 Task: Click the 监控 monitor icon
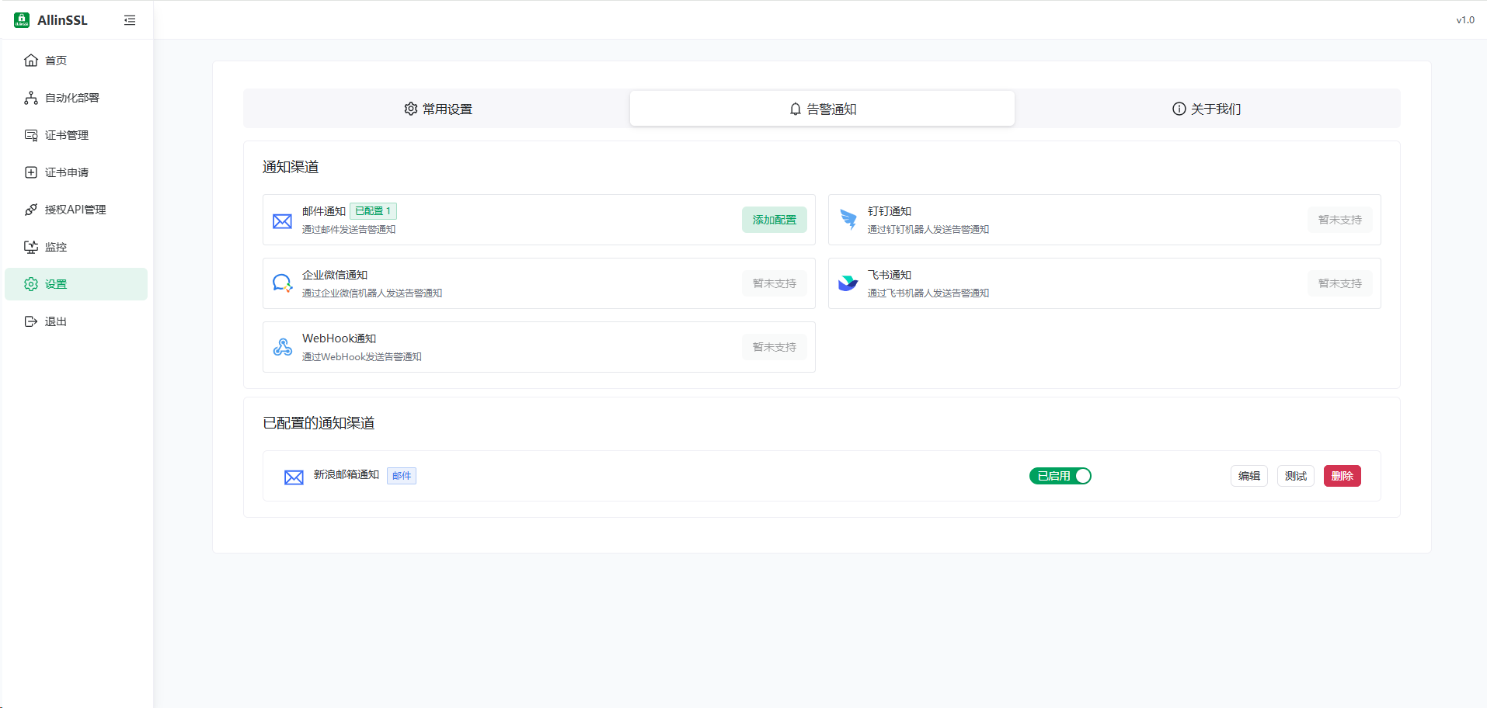point(31,247)
